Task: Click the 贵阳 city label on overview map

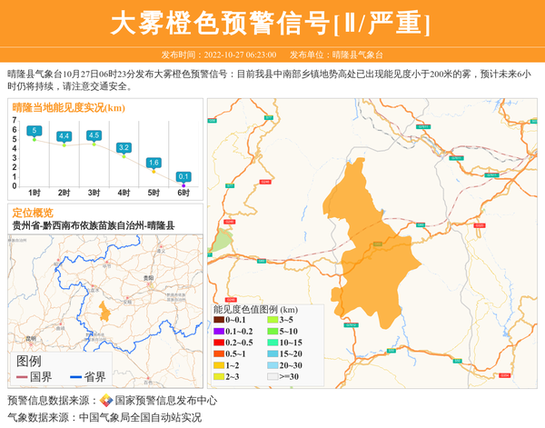Action: click(149, 278)
